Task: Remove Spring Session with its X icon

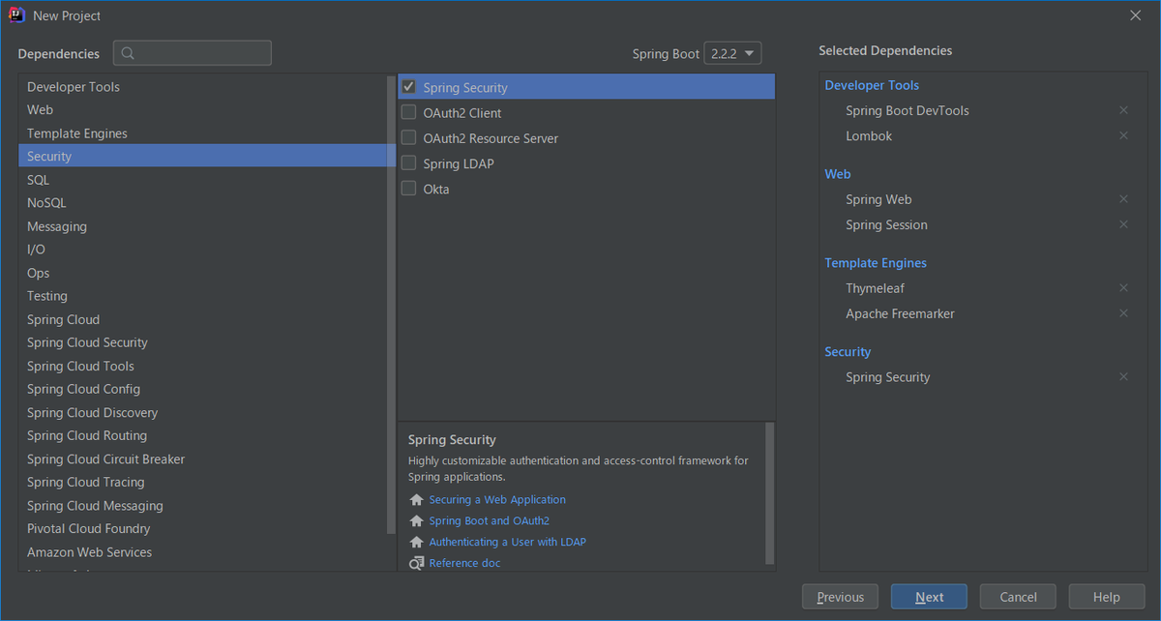Action: 1123,224
